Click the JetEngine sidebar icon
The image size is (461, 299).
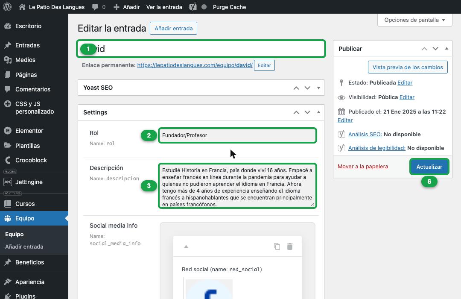pos(8,182)
